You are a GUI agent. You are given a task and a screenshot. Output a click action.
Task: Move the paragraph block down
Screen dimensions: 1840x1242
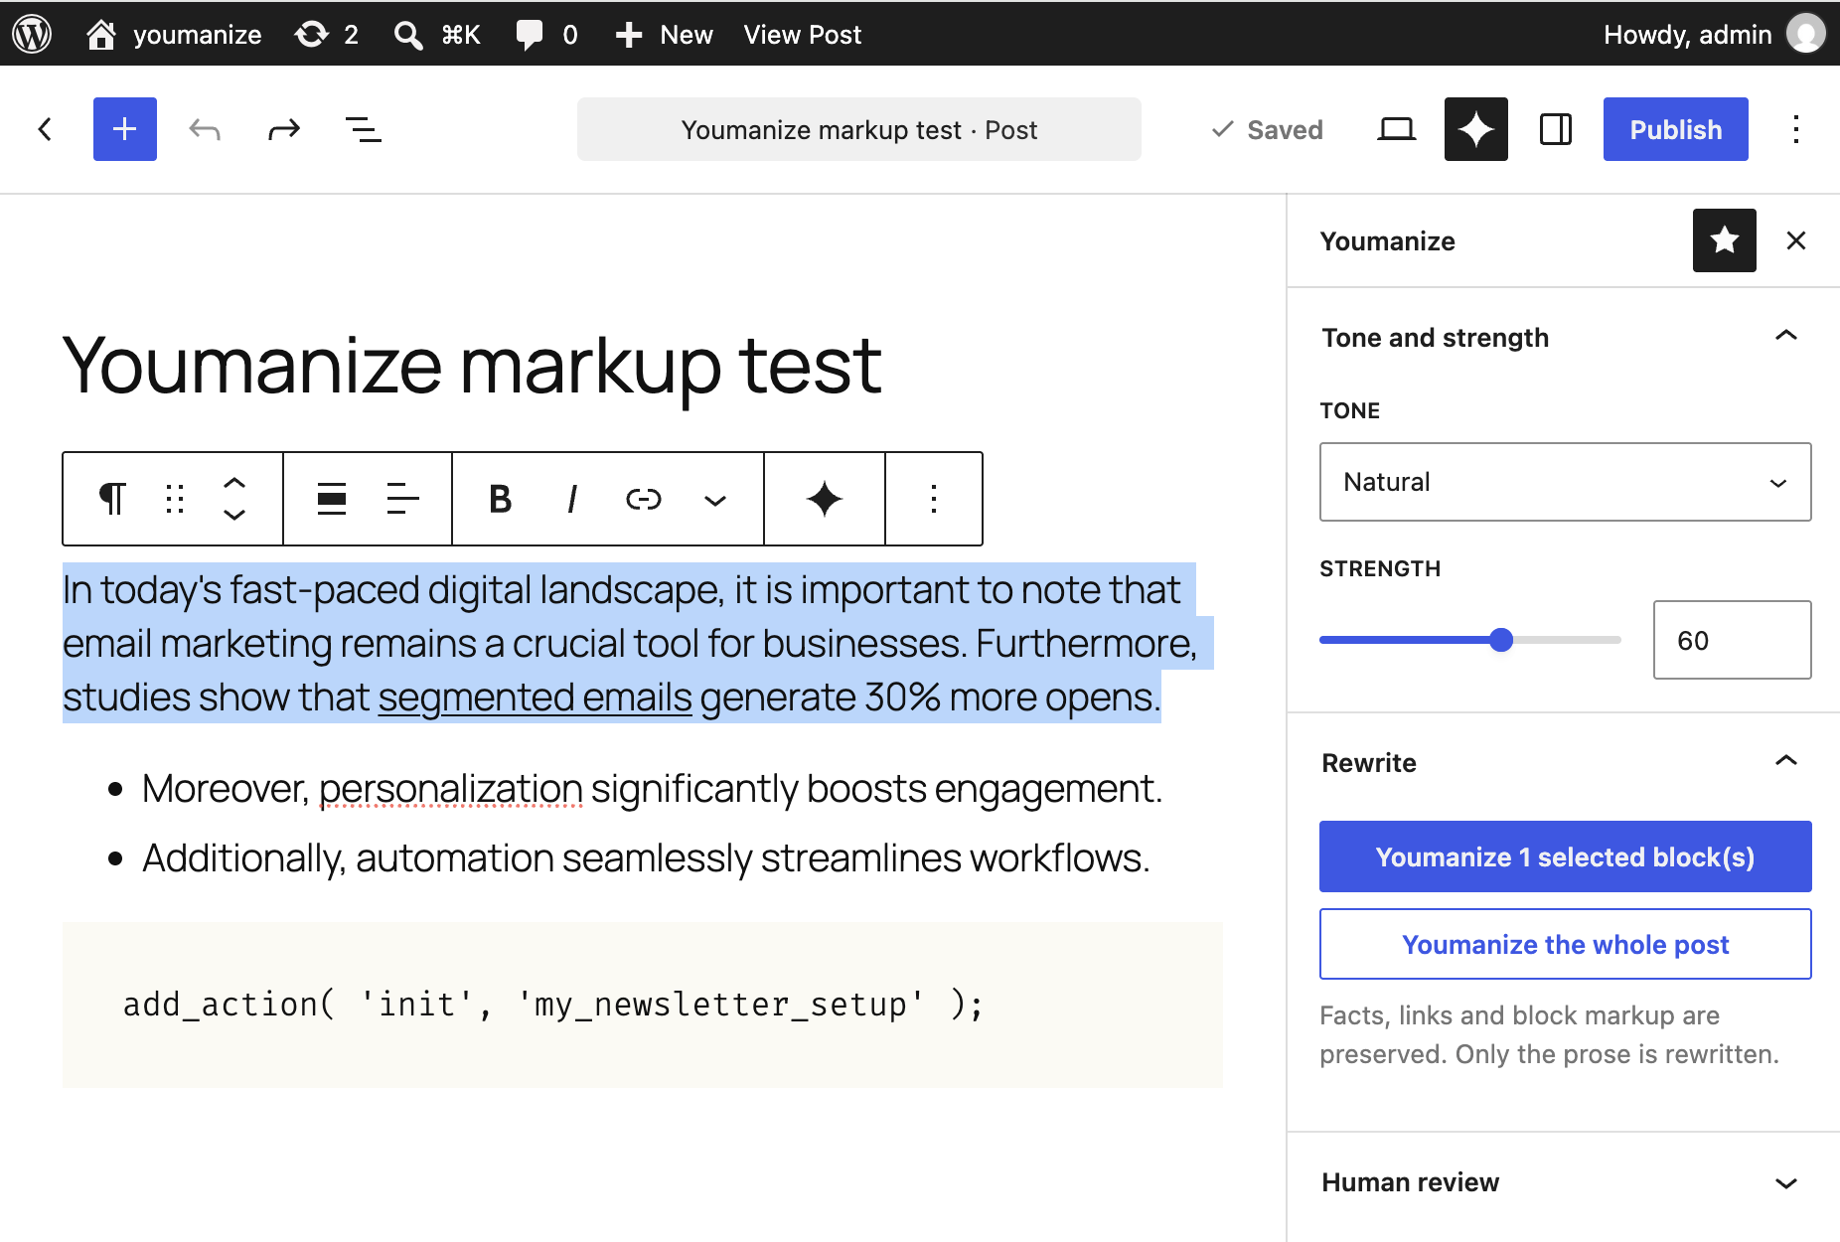[x=234, y=515]
